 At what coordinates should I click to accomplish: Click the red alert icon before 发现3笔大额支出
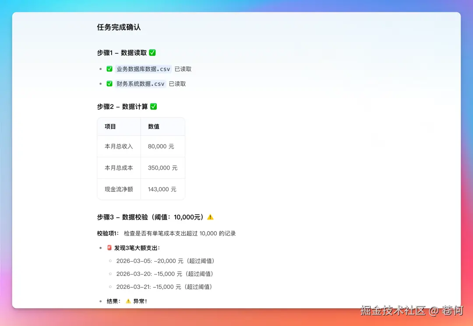109,247
